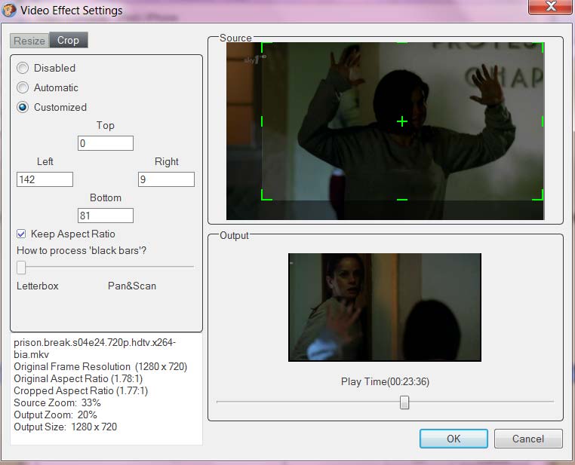Click the Right crop value field

[x=166, y=179]
